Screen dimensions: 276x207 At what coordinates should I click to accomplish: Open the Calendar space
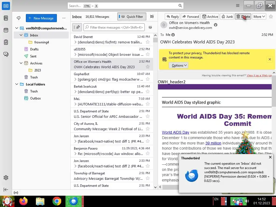pyautogui.click(x=6, y=30)
